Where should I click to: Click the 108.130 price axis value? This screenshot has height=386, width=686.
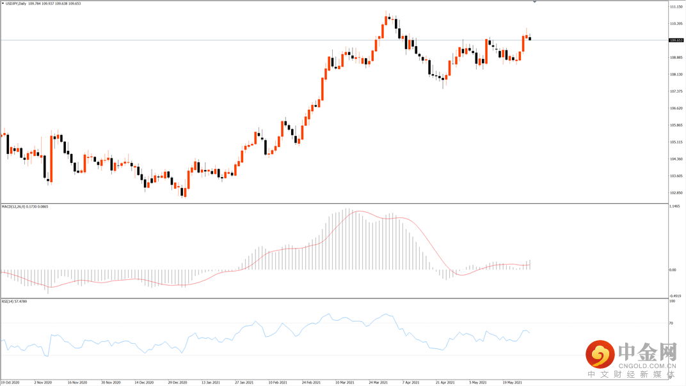pyautogui.click(x=676, y=74)
